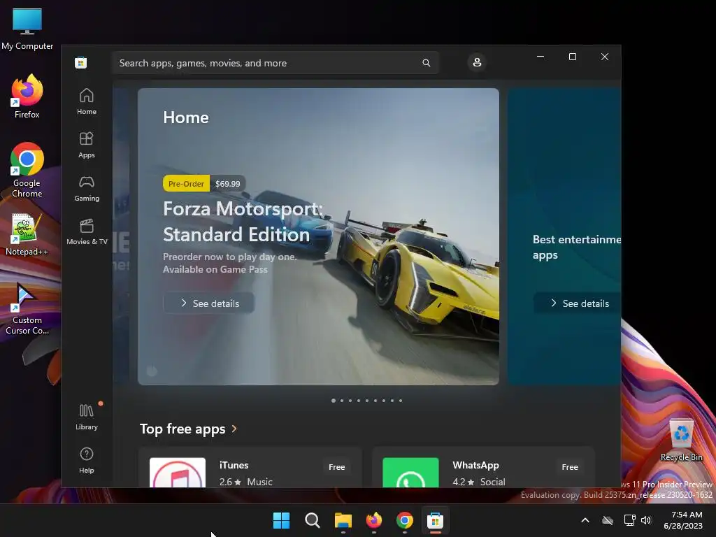Open Movies & TV section
The width and height of the screenshot is (716, 537).
(87, 231)
